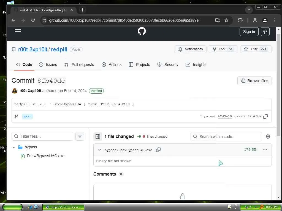Image resolution: width=282 pixels, height=211 pixels.
Task: Open a new browser tab
Action: tap(83, 10)
